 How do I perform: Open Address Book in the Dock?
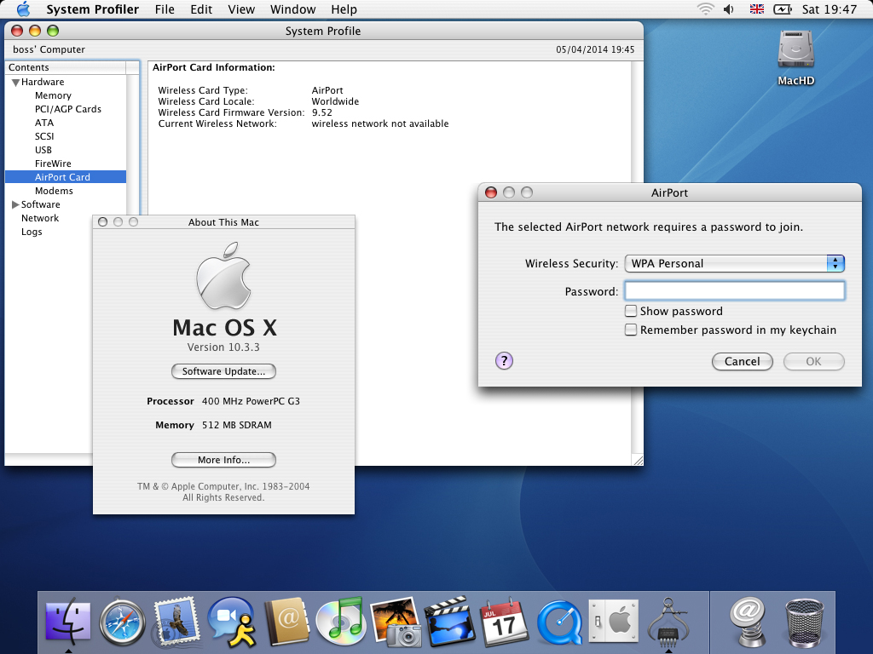pyautogui.click(x=286, y=621)
